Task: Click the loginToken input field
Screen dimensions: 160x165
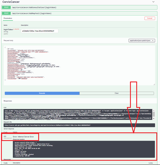Action: click(x=40, y=31)
